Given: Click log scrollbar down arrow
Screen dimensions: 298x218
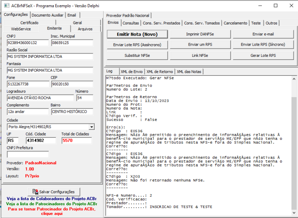Looking at the screenshot, I should pyautogui.click(x=294, y=212).
